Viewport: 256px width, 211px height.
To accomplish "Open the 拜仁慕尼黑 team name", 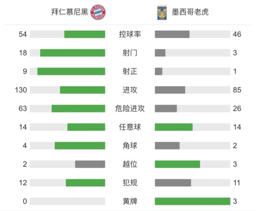I will pyautogui.click(x=70, y=12).
